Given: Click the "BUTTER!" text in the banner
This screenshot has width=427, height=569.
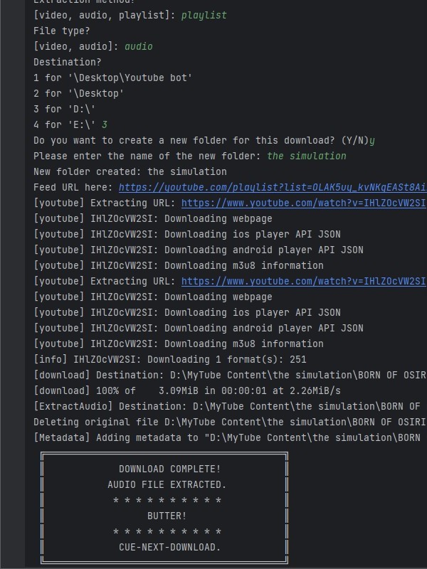Looking at the screenshot, I should tap(167, 516).
